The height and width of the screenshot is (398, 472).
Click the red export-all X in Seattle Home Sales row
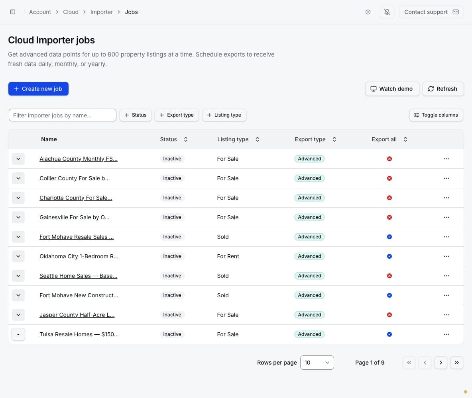click(x=389, y=276)
